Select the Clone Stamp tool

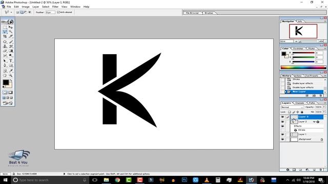5,47
